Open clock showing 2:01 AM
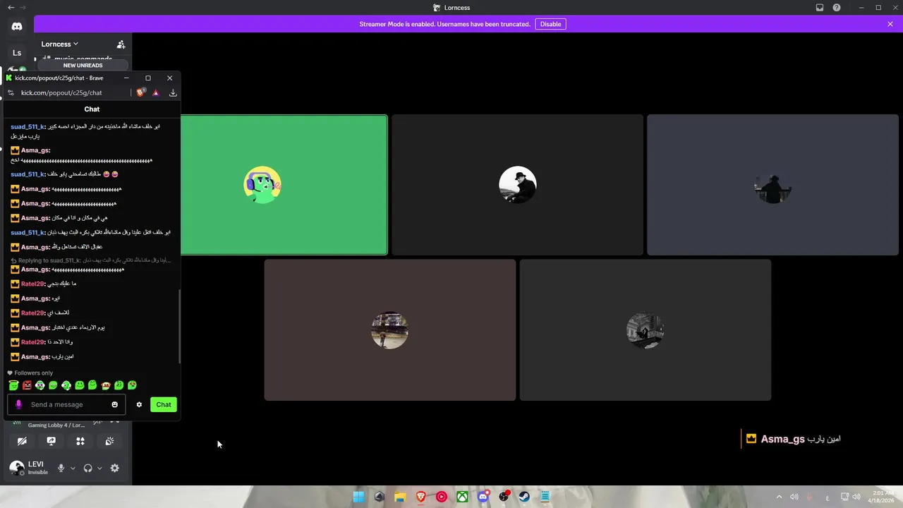 coord(883,497)
